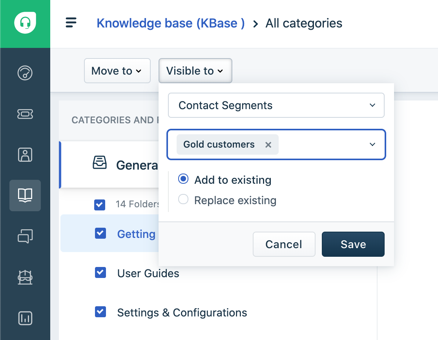Toggle the hamburger navigation menu icon
438x340 pixels.
click(71, 23)
